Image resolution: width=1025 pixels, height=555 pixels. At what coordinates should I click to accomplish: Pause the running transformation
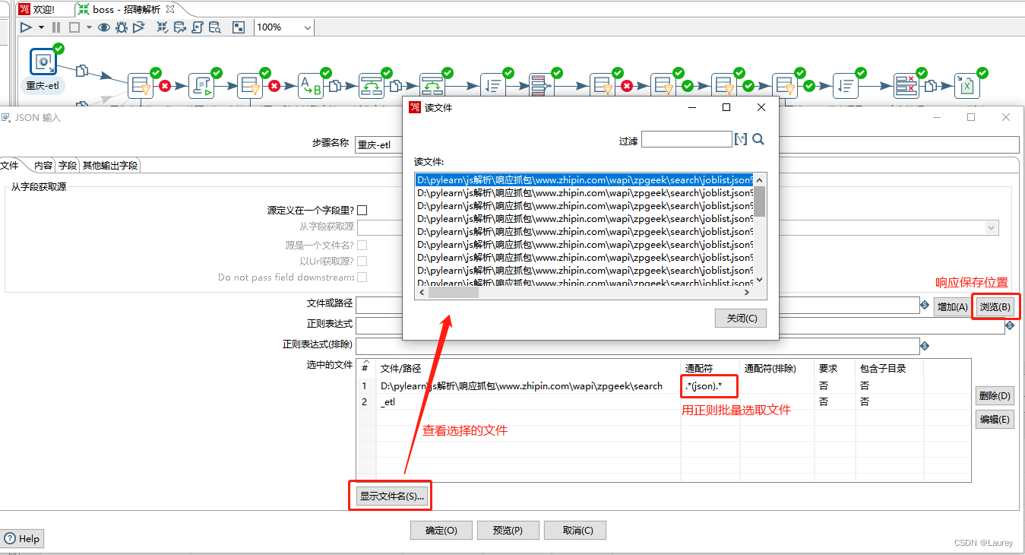(x=56, y=27)
